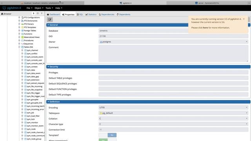This screenshot has height=141, width=251.
Task: Click the pgAdmin 4 elephant logo
Action: [x=4, y=8]
